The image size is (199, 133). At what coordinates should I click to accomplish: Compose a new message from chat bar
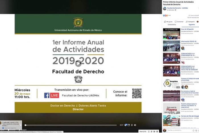point(149,132)
